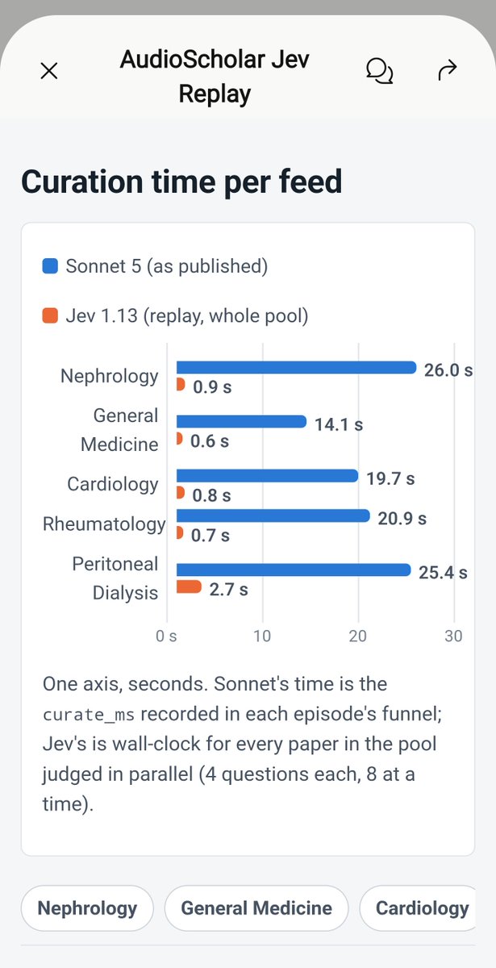
Task: Click the Nephrology 26.0 s blue bar
Action: (x=296, y=368)
